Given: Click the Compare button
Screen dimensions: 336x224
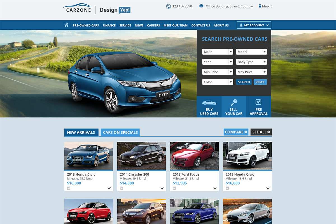Looking at the screenshot, I should (x=236, y=132).
